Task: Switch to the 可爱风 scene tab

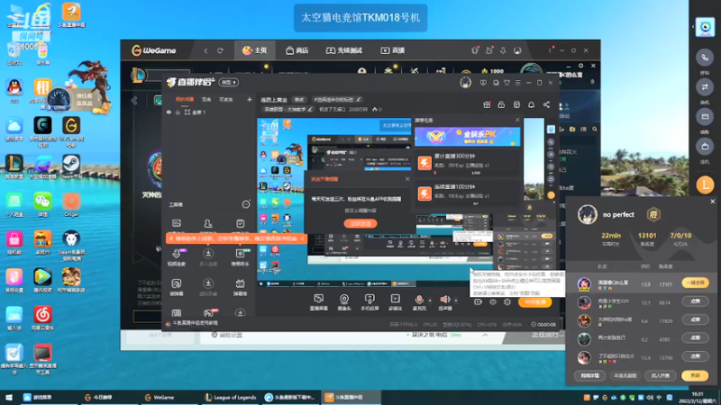Action: click(x=226, y=99)
